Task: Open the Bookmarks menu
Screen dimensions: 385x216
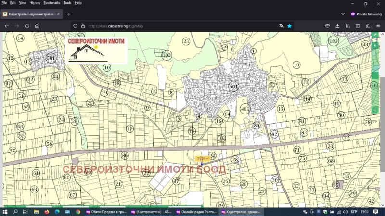Action: click(x=52, y=3)
